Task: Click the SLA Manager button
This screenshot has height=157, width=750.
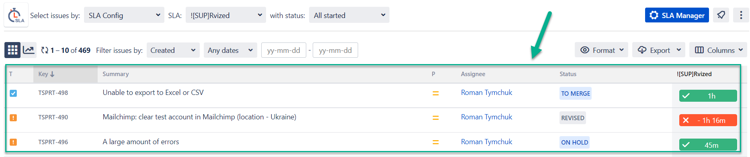Action: (x=677, y=15)
